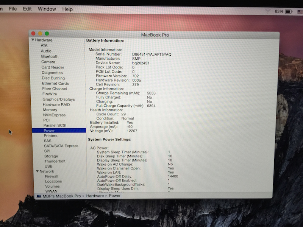303x227 pixels.
Task: Click the manufacturer value SMP
Action: point(136,59)
